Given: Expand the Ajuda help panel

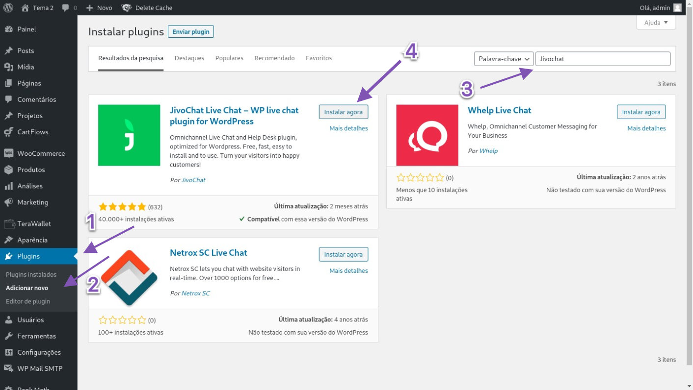Looking at the screenshot, I should coord(656,23).
